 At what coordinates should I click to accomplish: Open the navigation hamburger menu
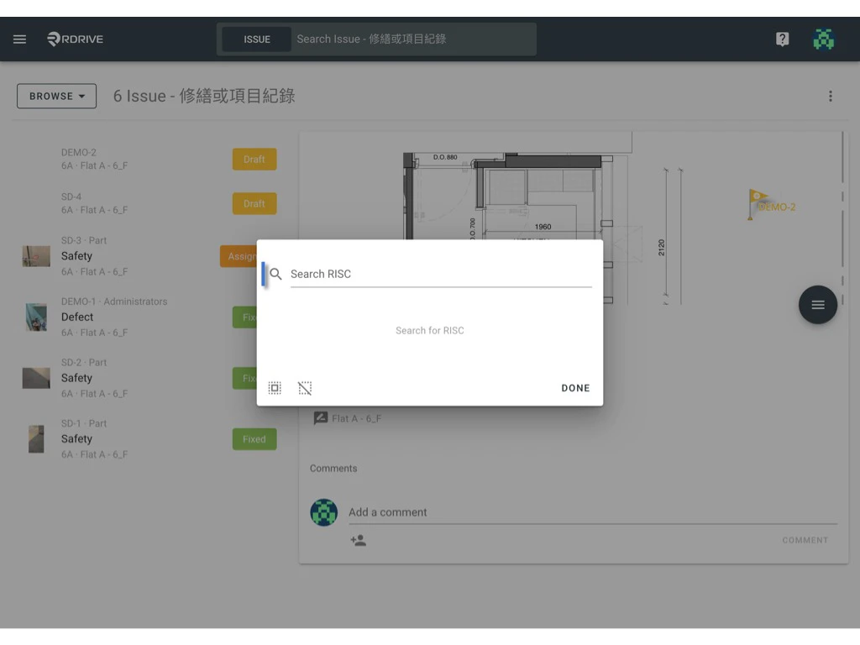[19, 39]
